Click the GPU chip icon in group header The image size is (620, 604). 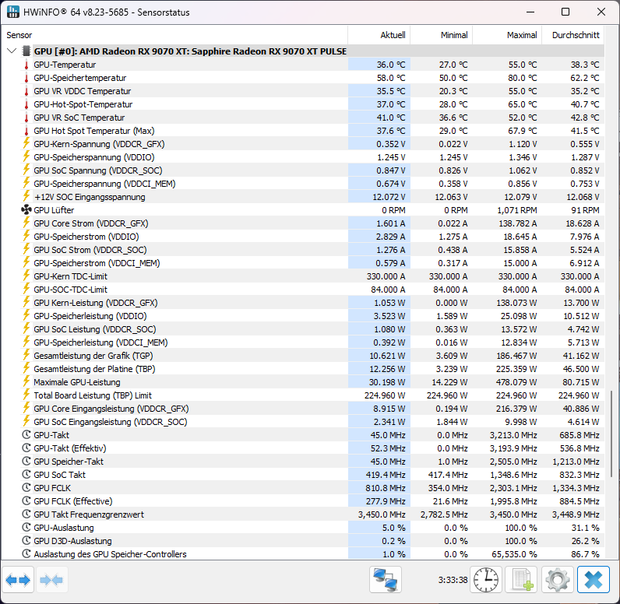pyautogui.click(x=26, y=51)
